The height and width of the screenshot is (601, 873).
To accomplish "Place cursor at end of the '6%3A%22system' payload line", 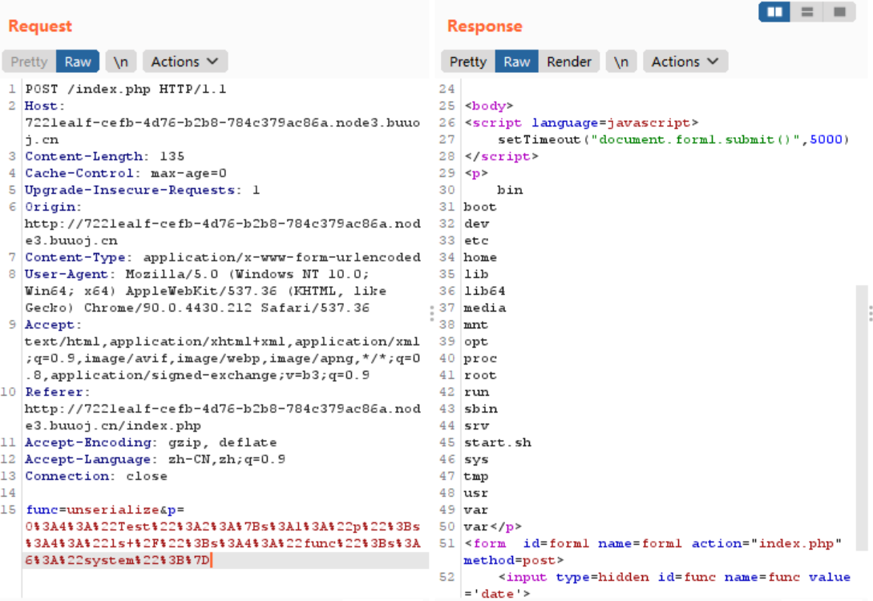I will pyautogui.click(x=212, y=560).
